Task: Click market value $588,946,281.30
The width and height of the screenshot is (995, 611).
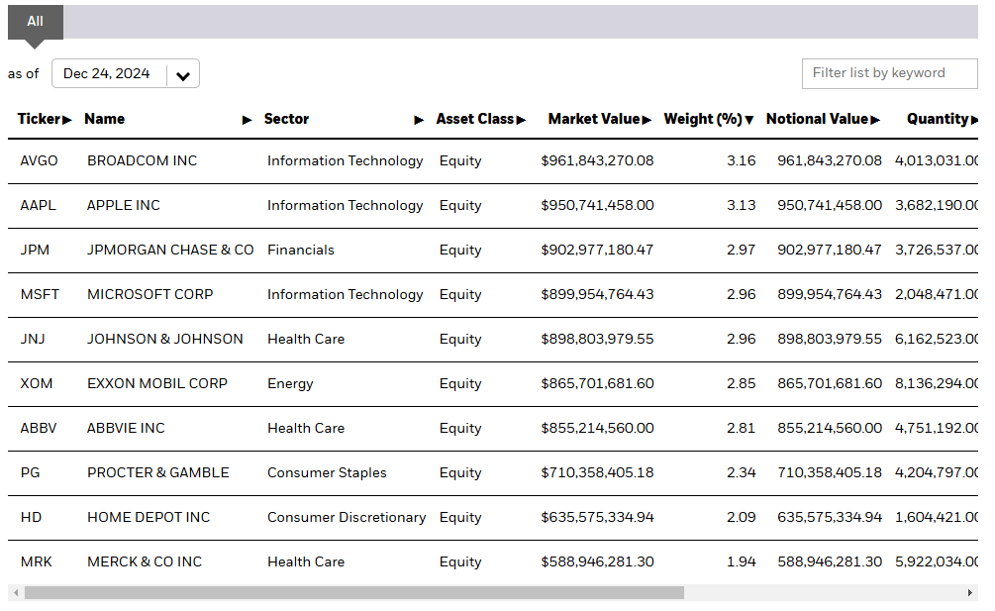Action: [x=597, y=562]
